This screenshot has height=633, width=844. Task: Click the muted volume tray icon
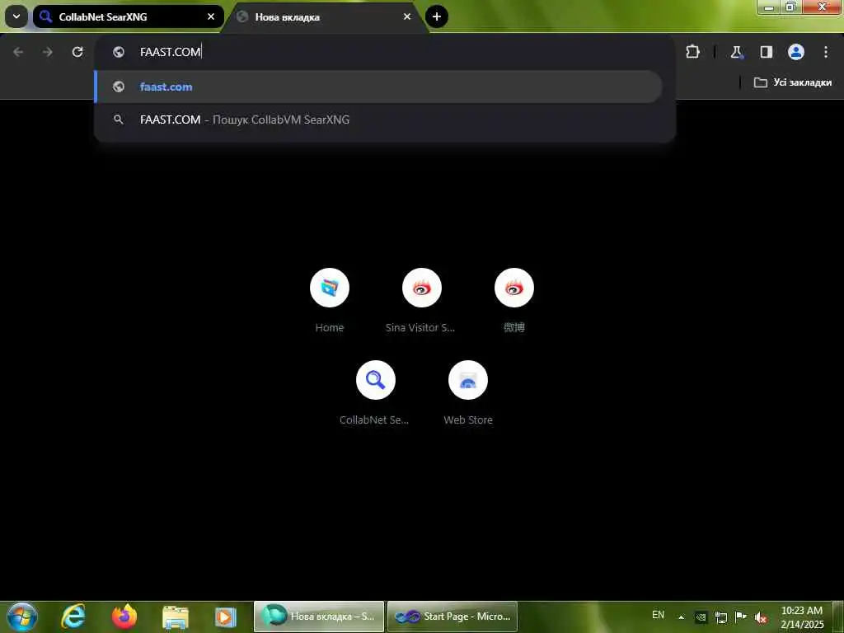[x=761, y=617]
